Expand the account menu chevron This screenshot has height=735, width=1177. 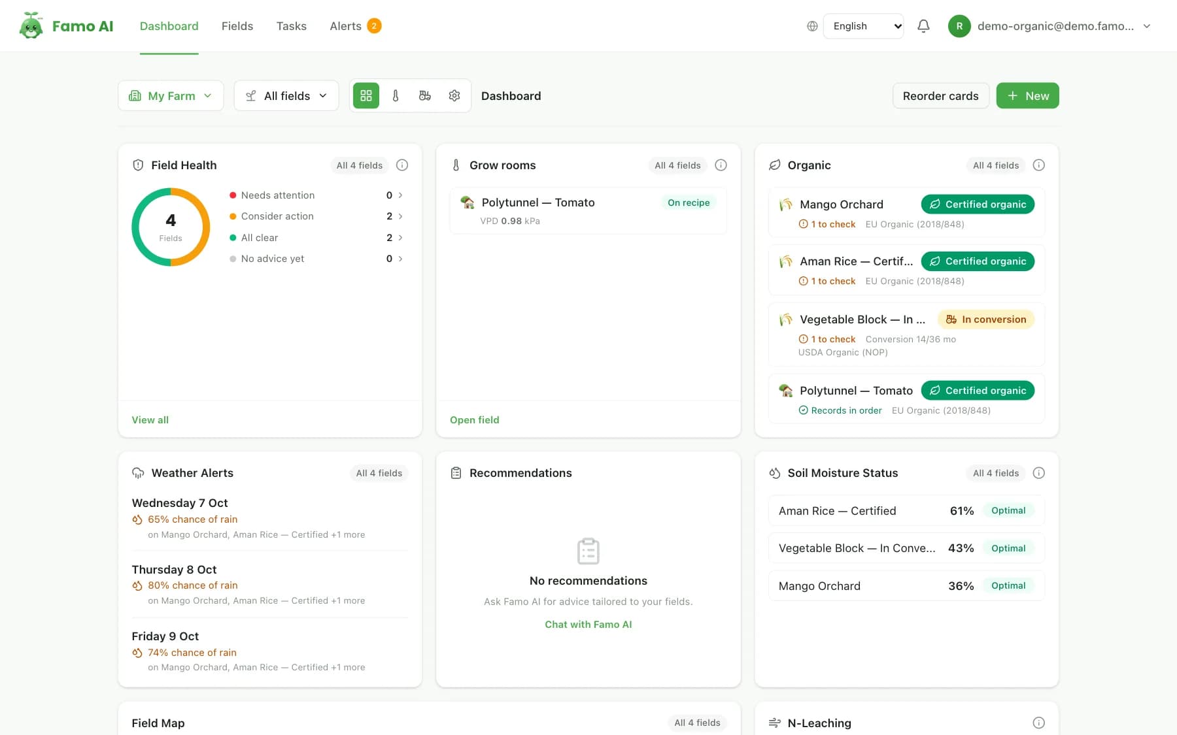click(1146, 26)
